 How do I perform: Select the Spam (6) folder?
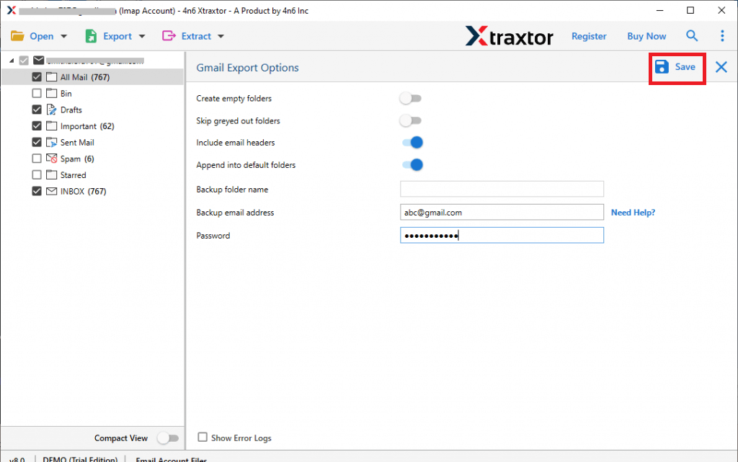(77, 159)
